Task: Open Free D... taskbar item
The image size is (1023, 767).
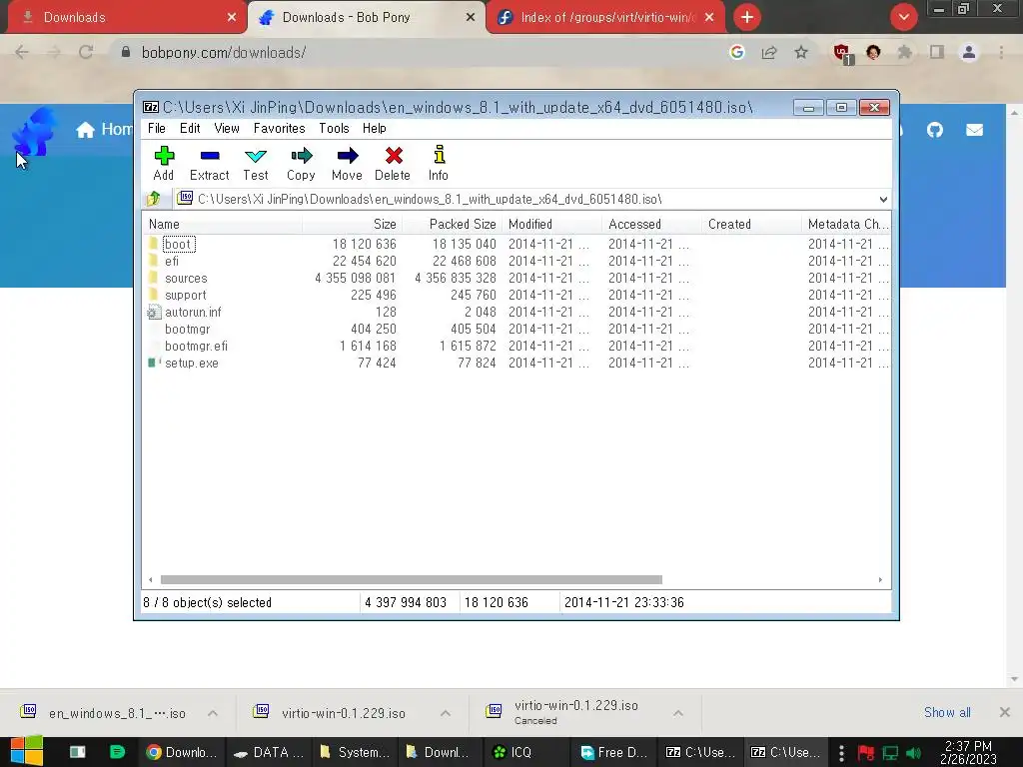Action: pyautogui.click(x=614, y=752)
